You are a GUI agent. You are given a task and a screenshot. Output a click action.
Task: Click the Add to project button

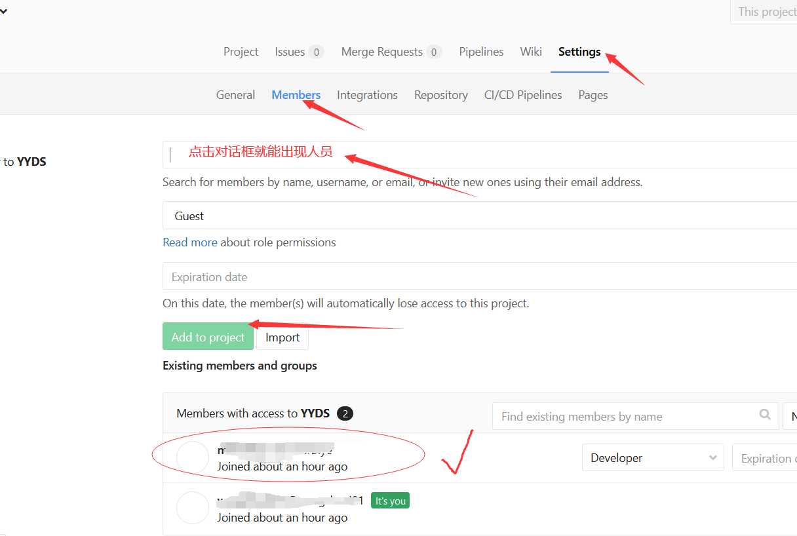pyautogui.click(x=208, y=337)
